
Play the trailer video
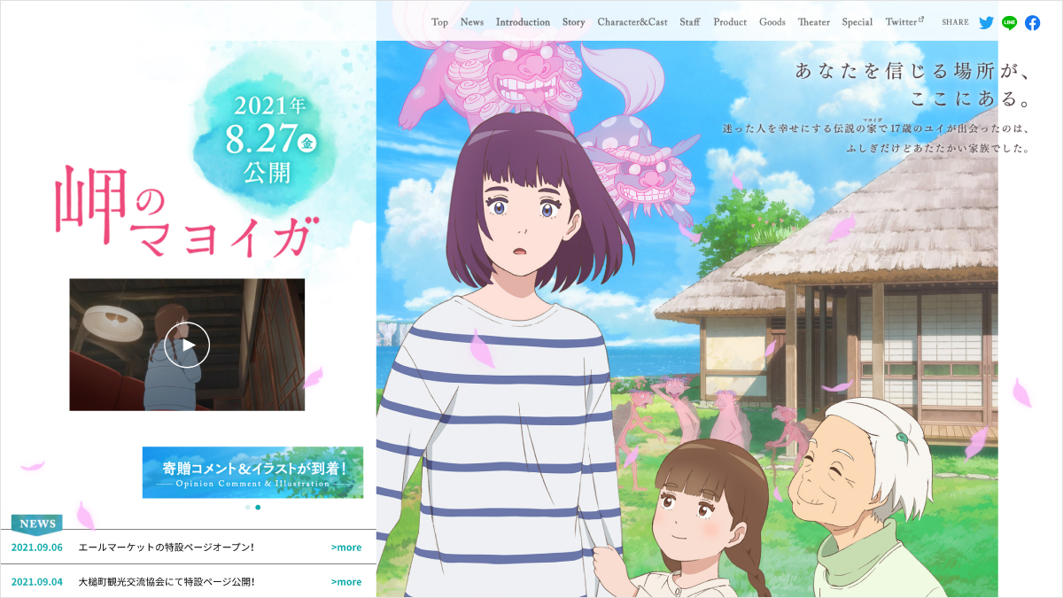(187, 345)
